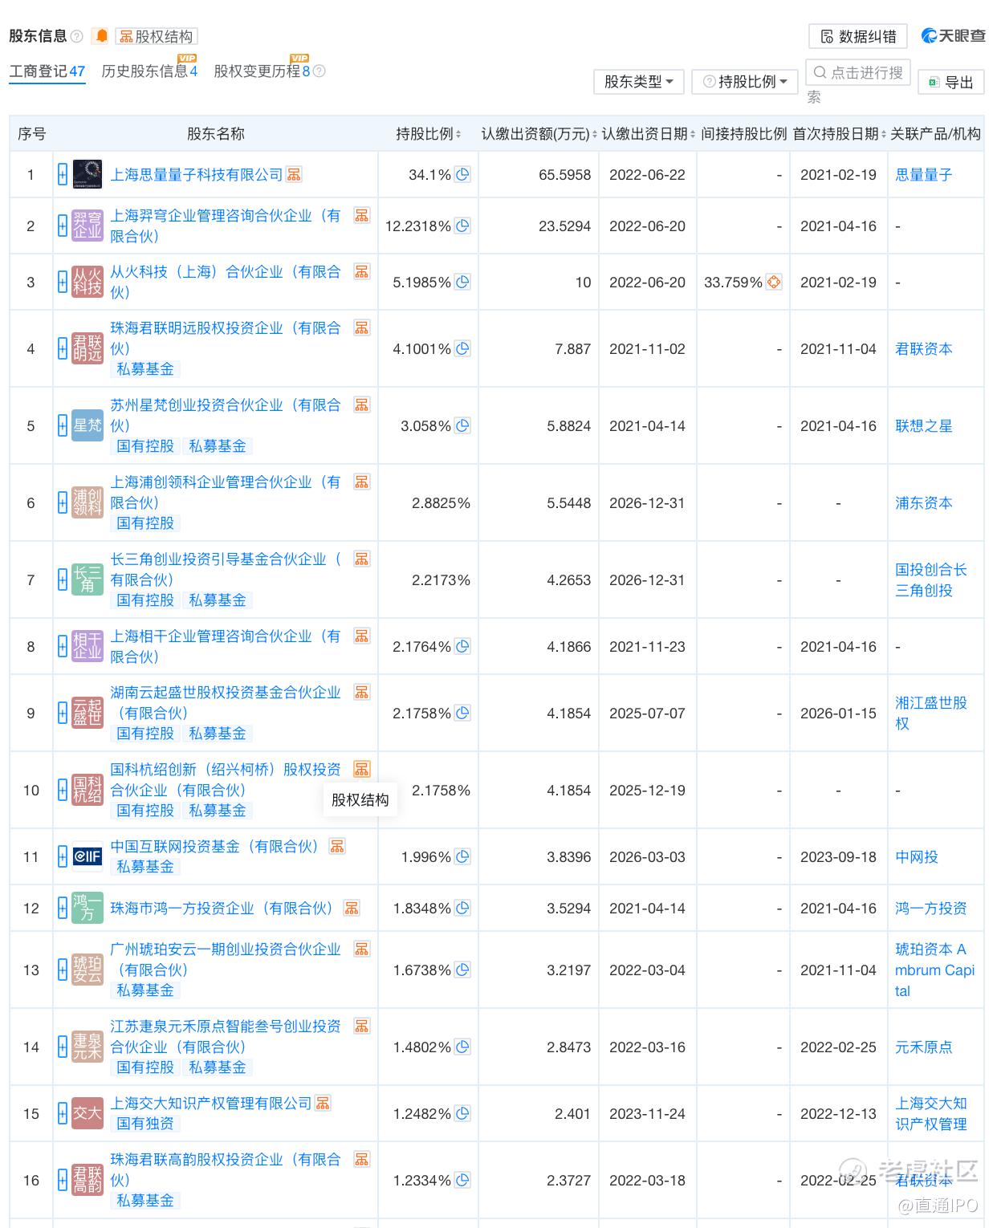Click the 天眼查 logo
This screenshot has width=997, height=1228.
click(954, 36)
